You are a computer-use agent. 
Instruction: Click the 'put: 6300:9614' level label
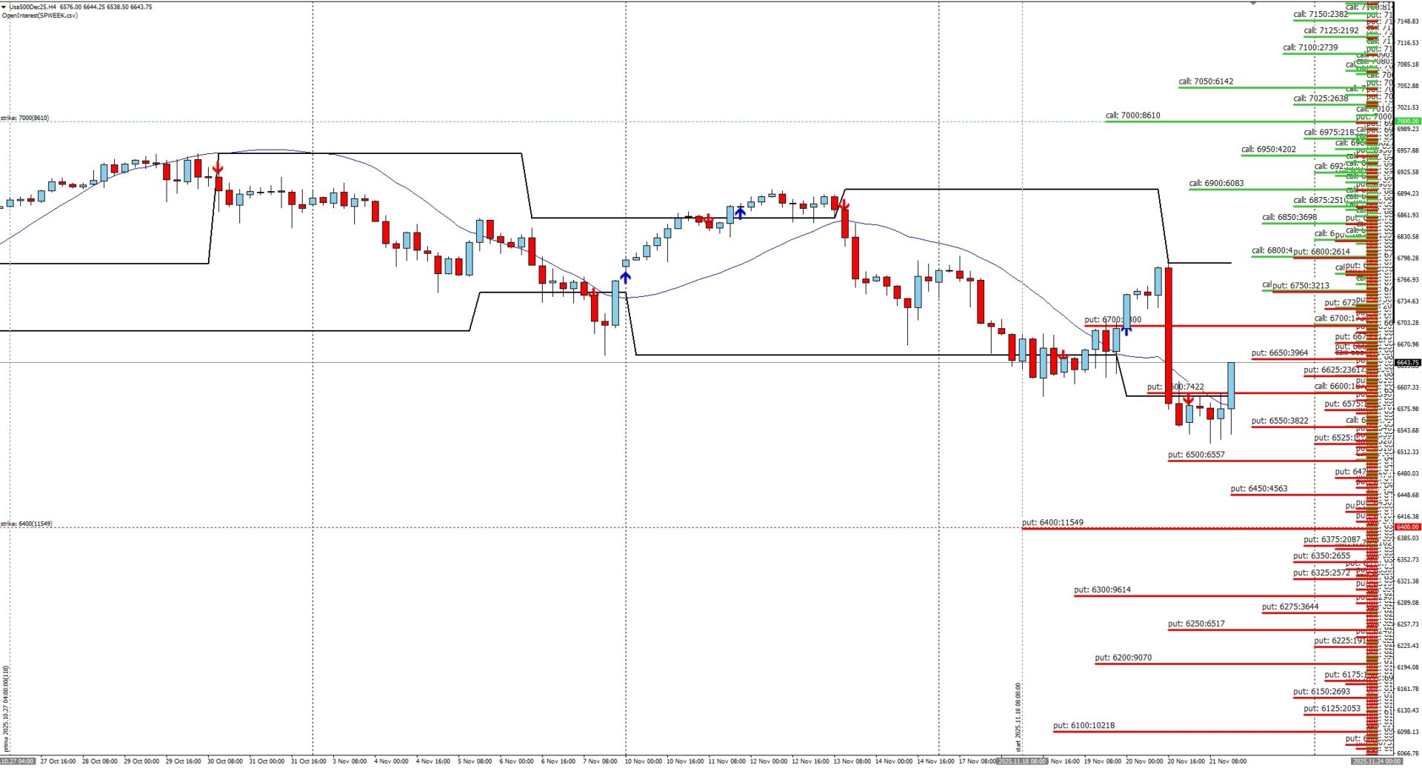click(1102, 590)
